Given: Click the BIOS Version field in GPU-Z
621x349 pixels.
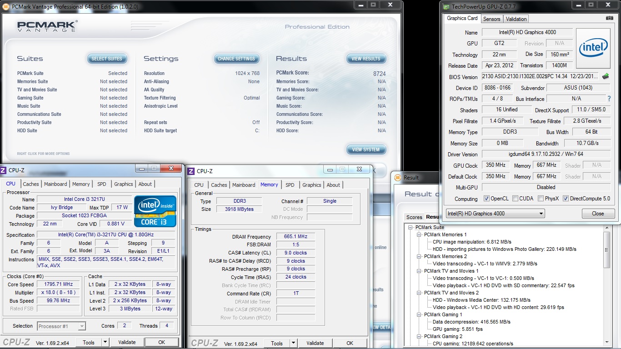Looking at the screenshot, I should pyautogui.click(x=541, y=77).
